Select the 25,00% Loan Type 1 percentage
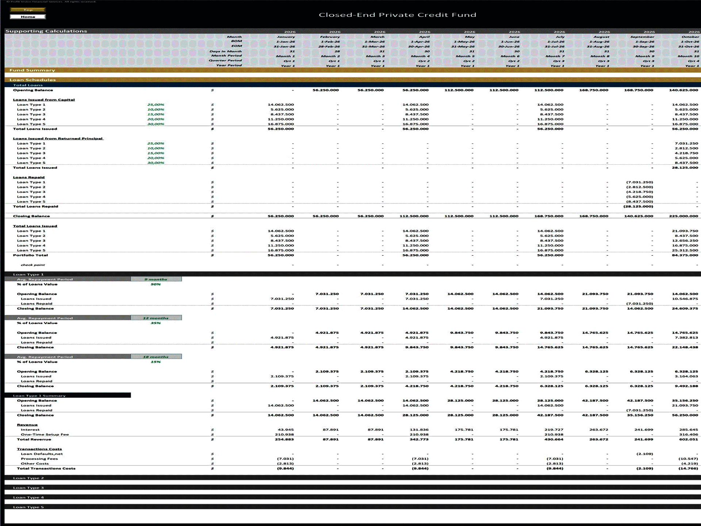The height and width of the screenshot is (526, 701). point(156,104)
